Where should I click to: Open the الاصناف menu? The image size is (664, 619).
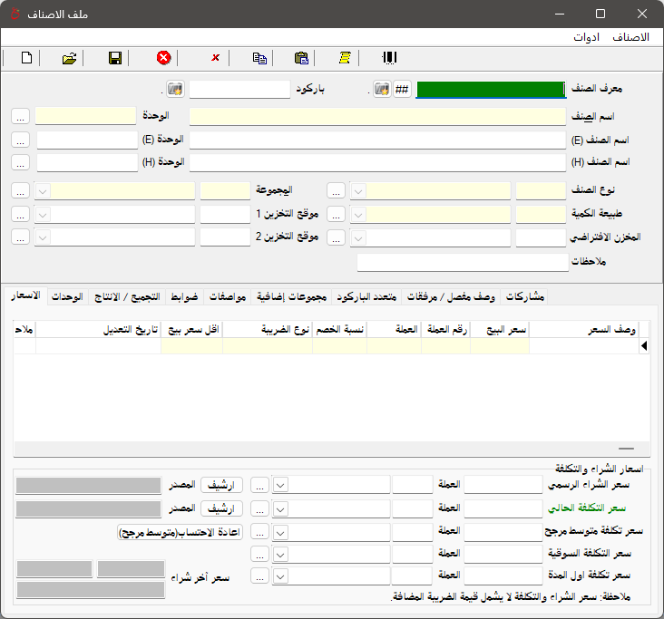630,37
